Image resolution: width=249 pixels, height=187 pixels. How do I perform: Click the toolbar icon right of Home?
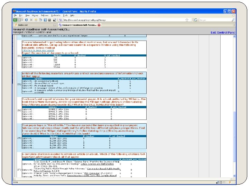point(41,20)
